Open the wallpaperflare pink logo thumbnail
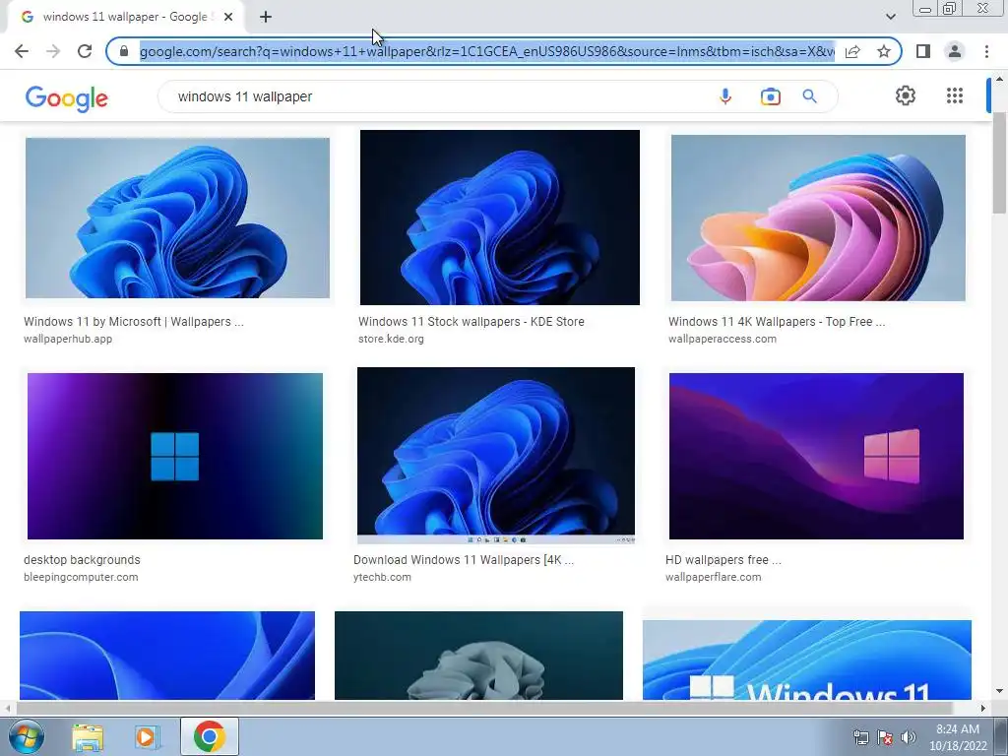 point(816,456)
